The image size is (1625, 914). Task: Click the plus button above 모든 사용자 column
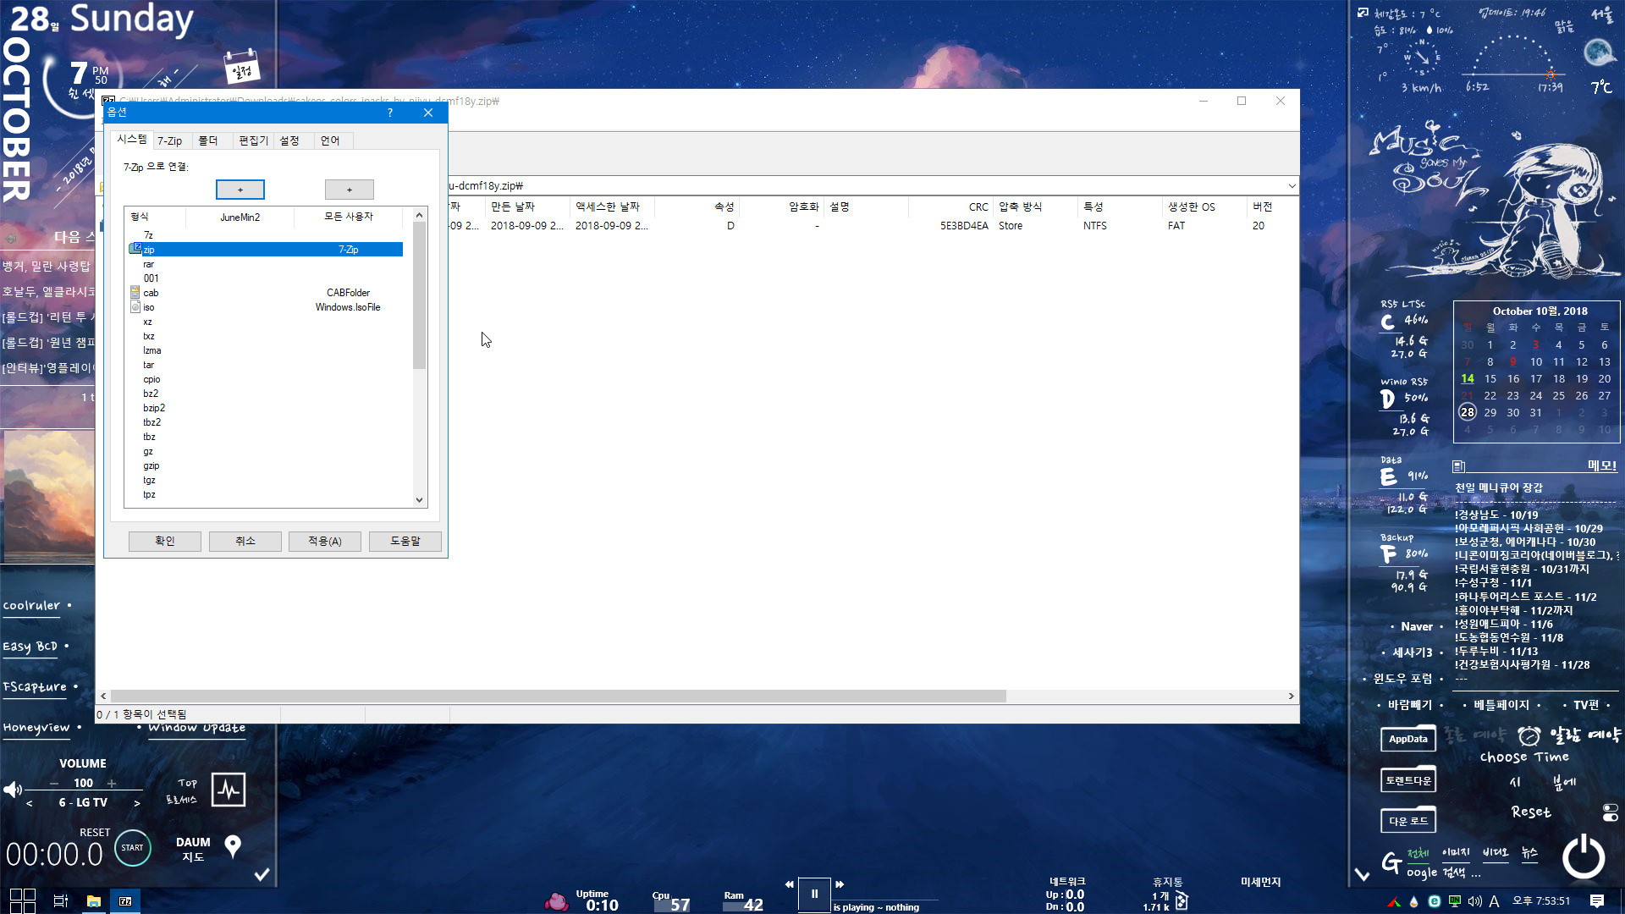349,190
